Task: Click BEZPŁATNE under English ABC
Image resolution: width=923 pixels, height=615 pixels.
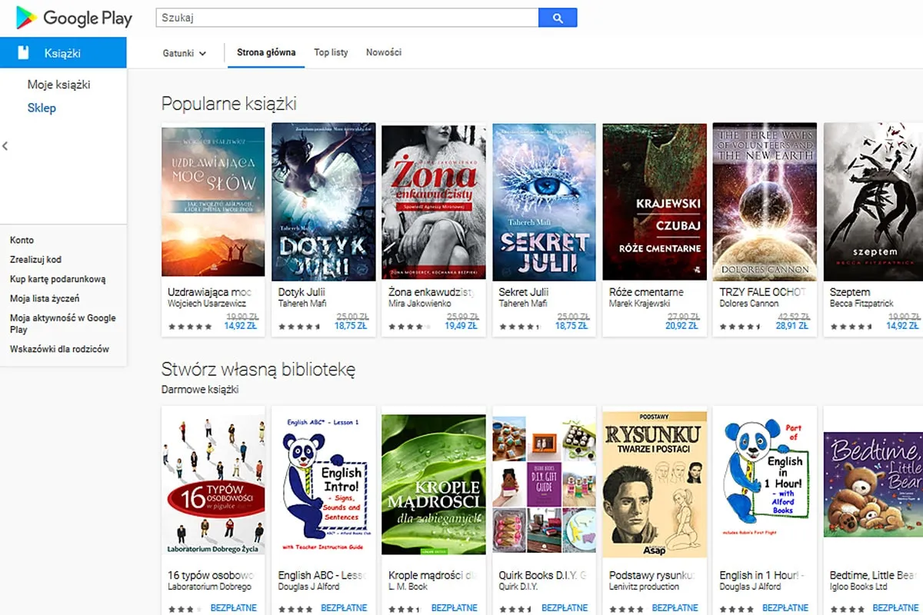Action: (345, 608)
